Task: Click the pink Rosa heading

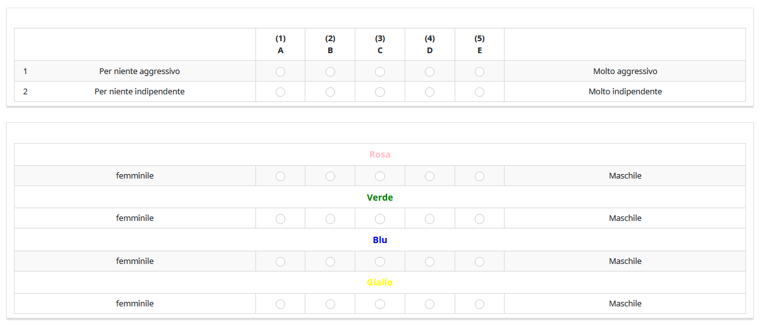Action: coord(380,154)
